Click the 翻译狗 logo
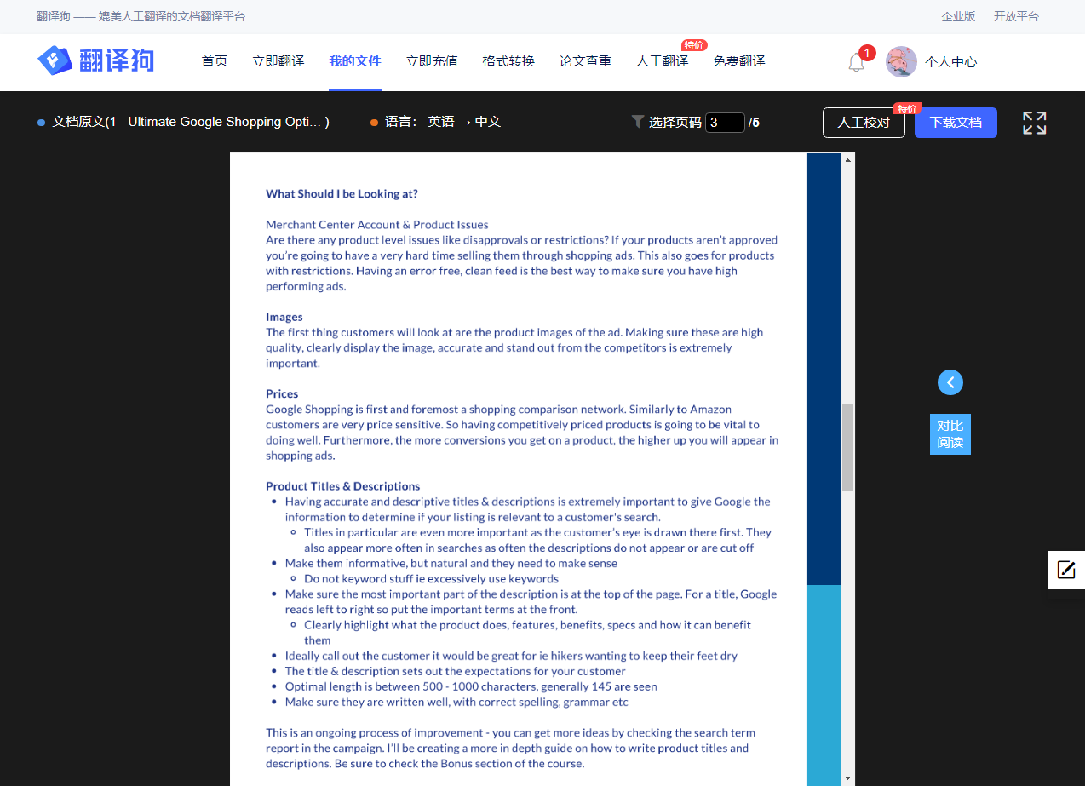The image size is (1085, 786). tap(95, 60)
